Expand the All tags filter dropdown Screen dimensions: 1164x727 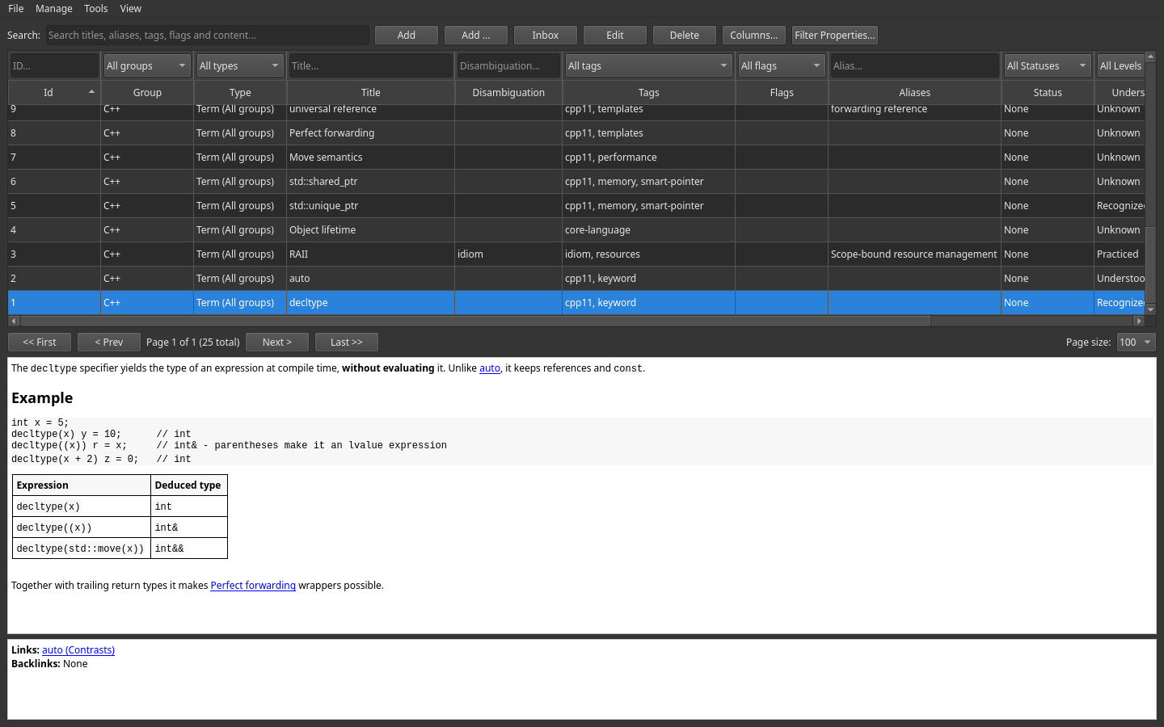click(648, 66)
